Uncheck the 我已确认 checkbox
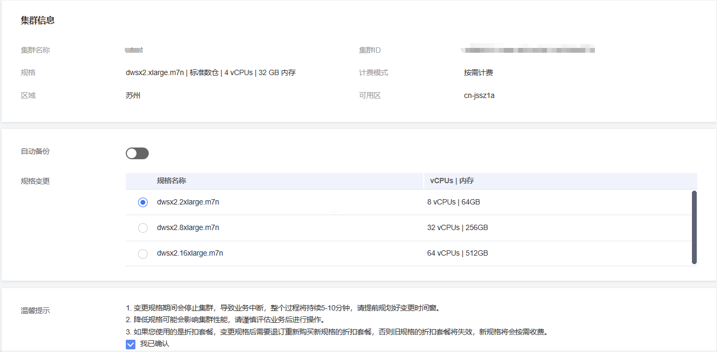This screenshot has width=717, height=352. click(131, 344)
